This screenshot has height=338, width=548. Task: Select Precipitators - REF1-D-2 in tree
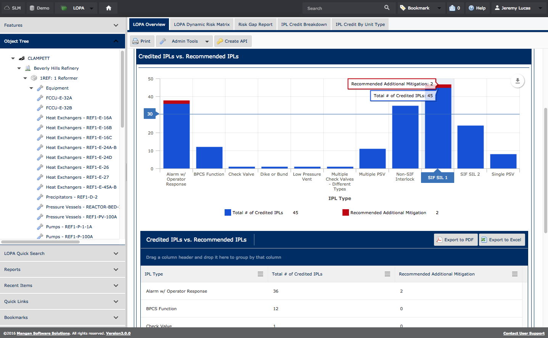coord(72,197)
